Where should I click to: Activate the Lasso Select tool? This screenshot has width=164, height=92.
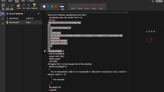(7, 7)
